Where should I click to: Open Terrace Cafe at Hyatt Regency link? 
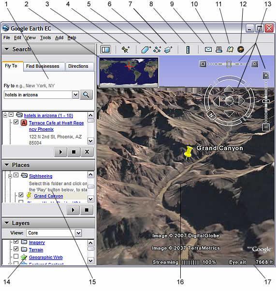coord(56,126)
